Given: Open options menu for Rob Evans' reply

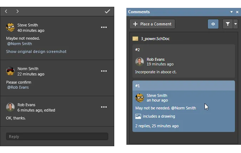Looking at the screenshot, I should click(104, 107).
